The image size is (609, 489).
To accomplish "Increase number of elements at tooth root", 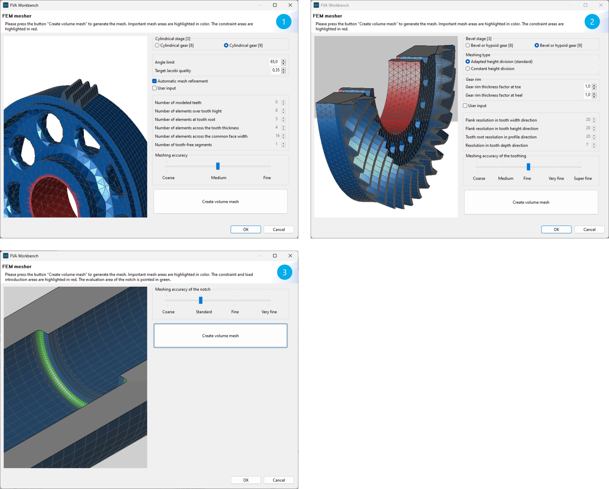I will (283, 117).
